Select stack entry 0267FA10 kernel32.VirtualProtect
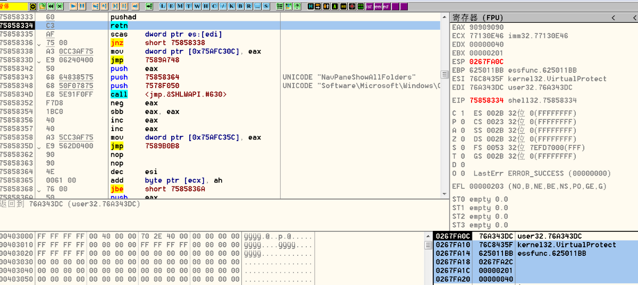 (x=536, y=245)
